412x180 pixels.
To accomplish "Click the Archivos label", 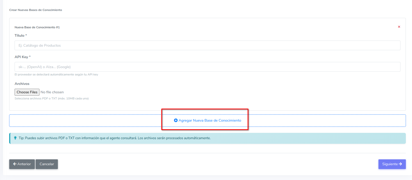I will pyautogui.click(x=22, y=84).
